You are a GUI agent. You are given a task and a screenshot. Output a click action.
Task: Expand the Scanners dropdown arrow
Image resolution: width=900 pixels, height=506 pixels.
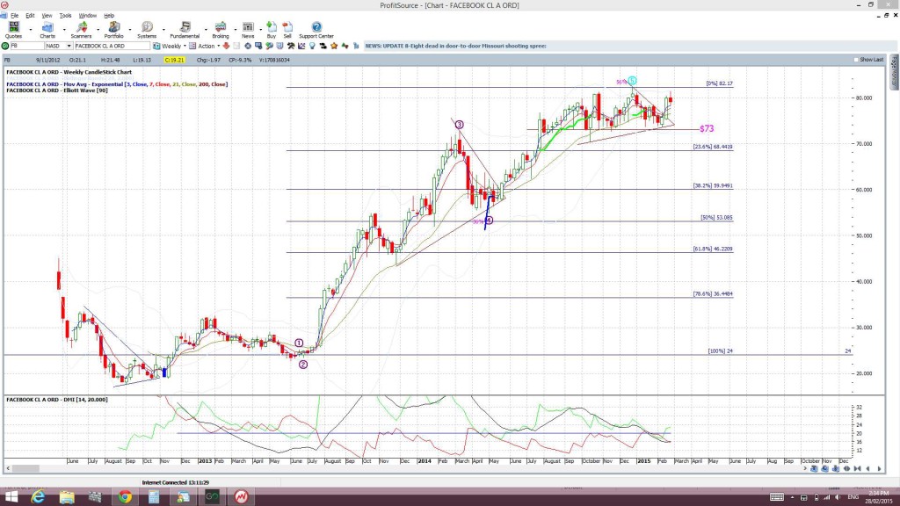click(x=98, y=29)
